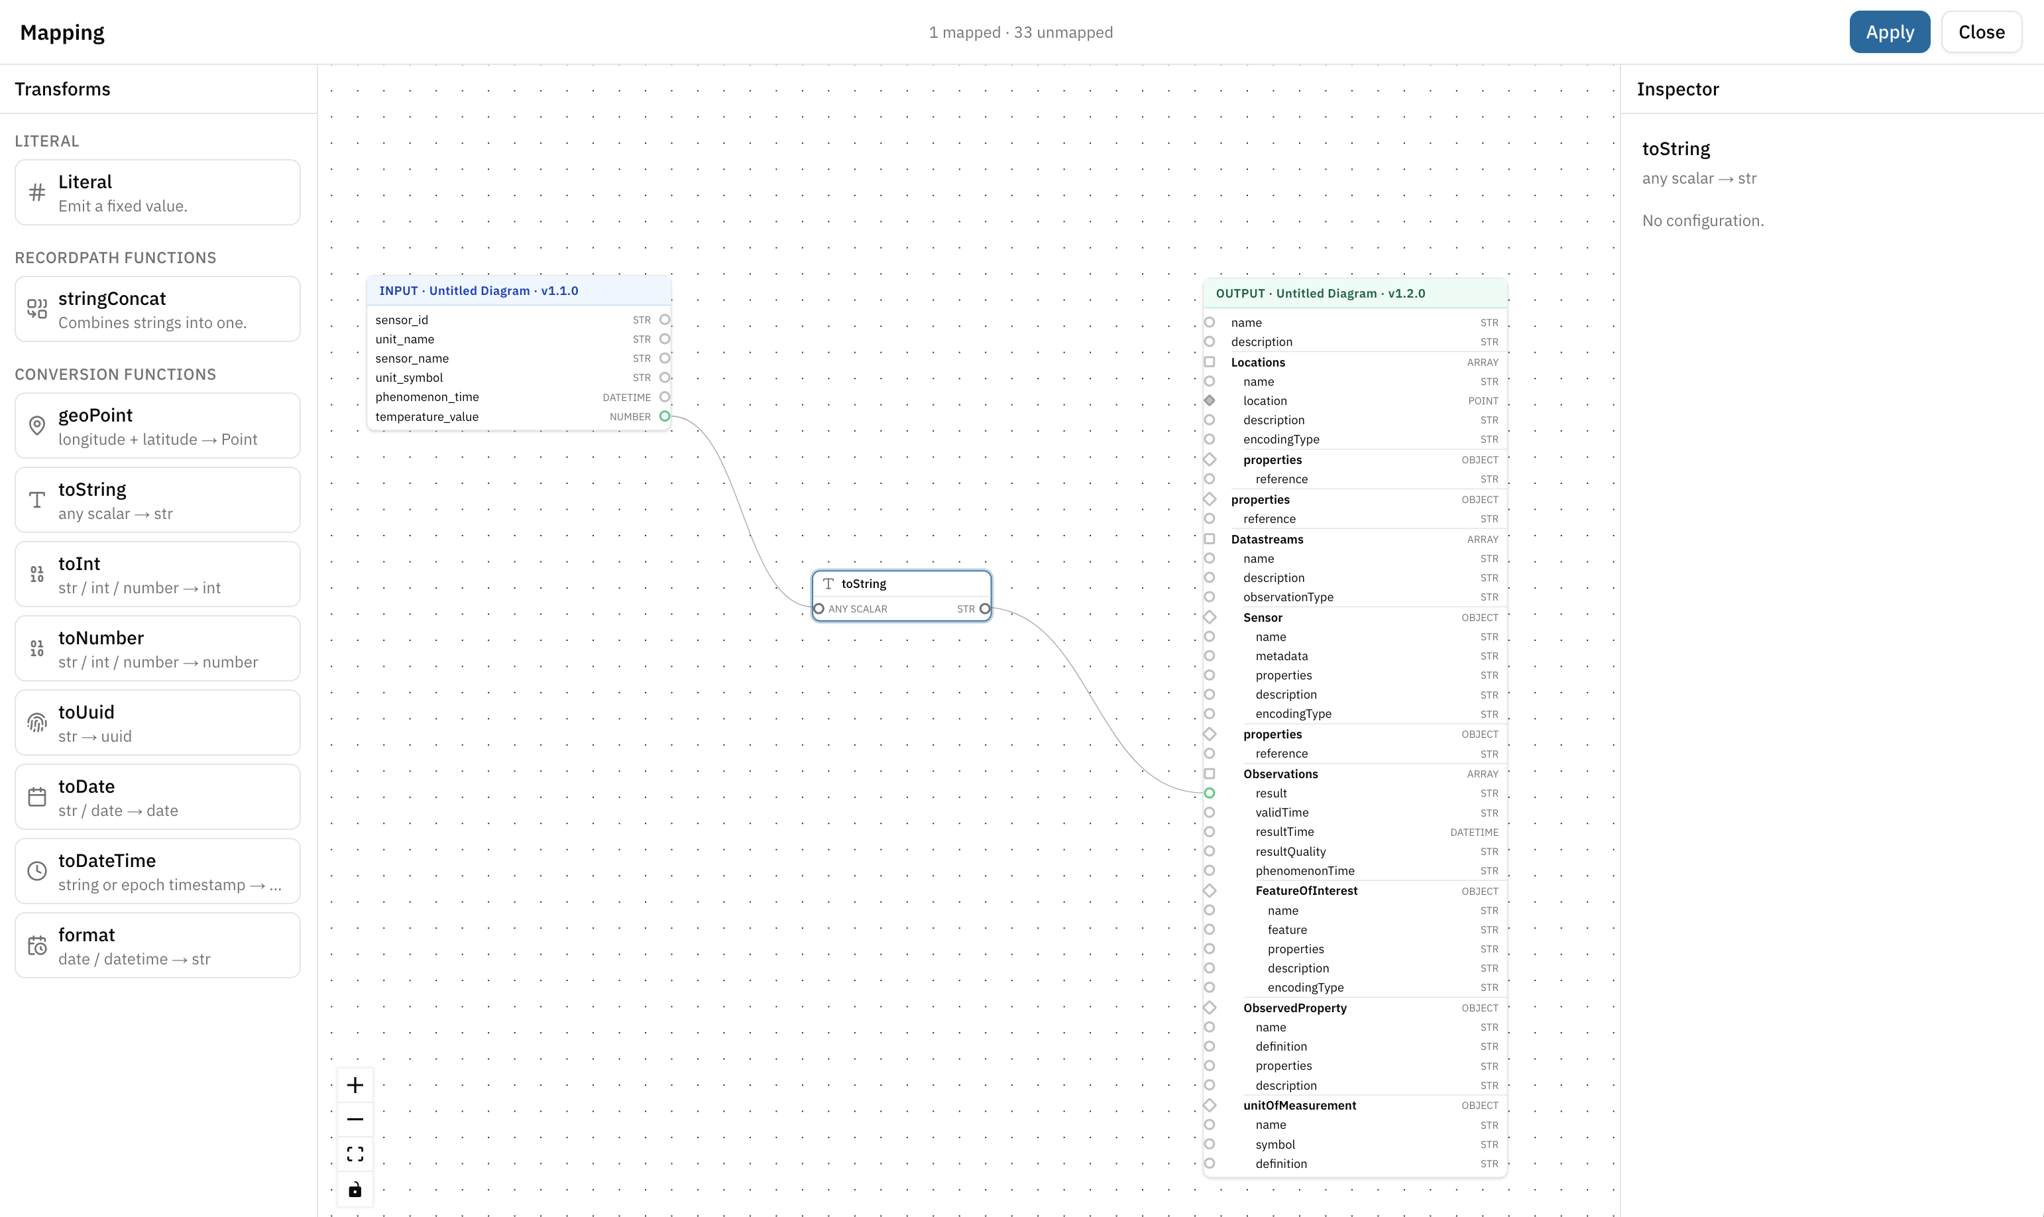This screenshot has width=2044, height=1217.
Task: Apply the mapping
Action: pyautogui.click(x=1889, y=32)
